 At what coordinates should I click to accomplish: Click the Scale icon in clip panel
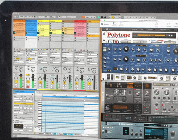[x=15, y=118]
